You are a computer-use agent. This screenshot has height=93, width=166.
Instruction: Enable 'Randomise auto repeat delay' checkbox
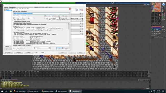coord(13,21)
